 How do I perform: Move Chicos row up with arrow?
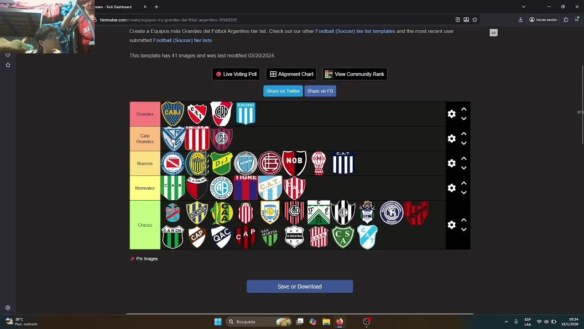click(464, 220)
